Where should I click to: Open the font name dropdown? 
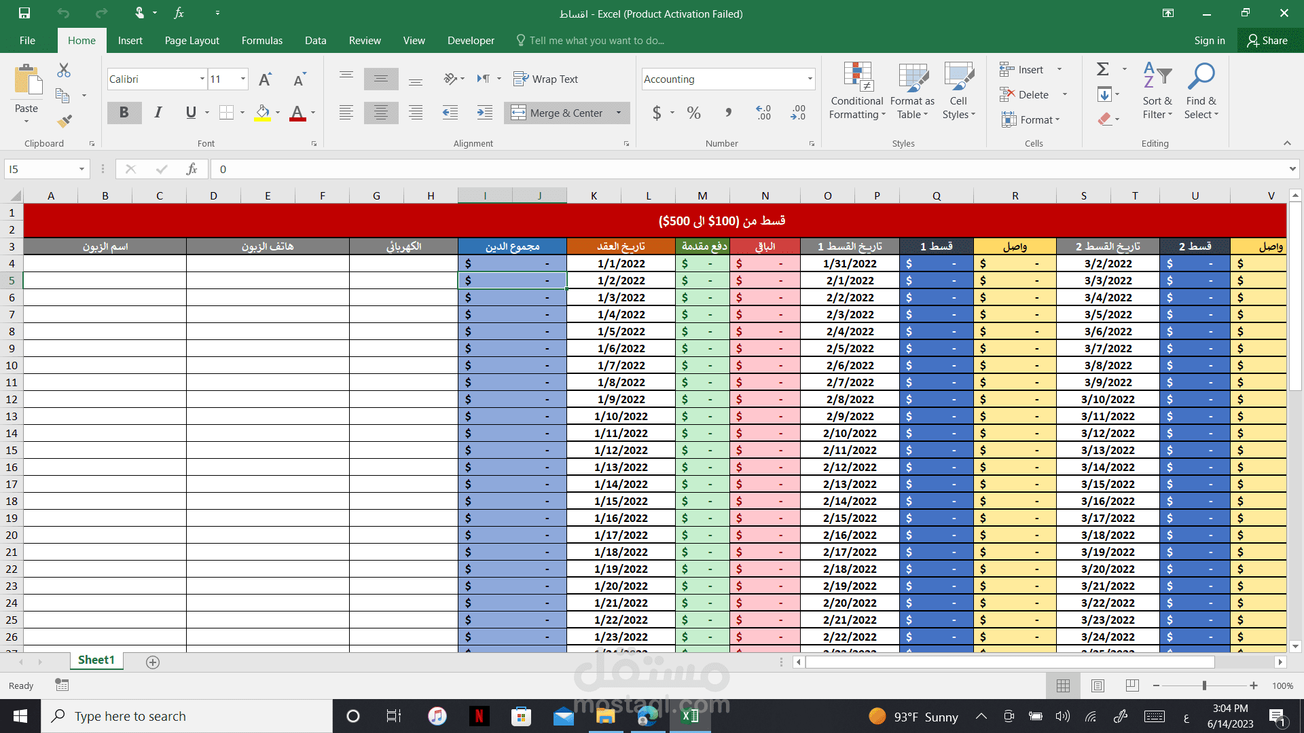[202, 79]
